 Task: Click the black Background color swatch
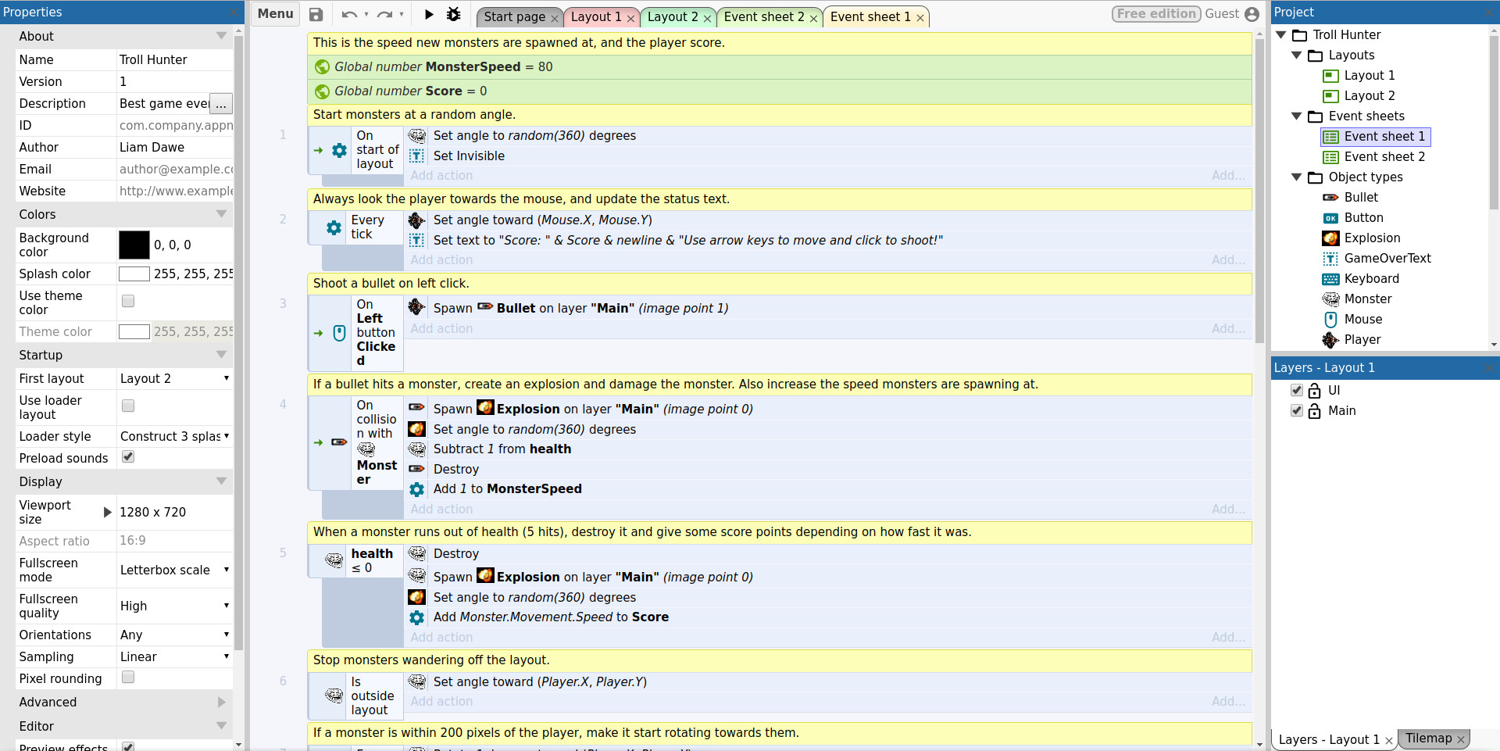coord(134,245)
